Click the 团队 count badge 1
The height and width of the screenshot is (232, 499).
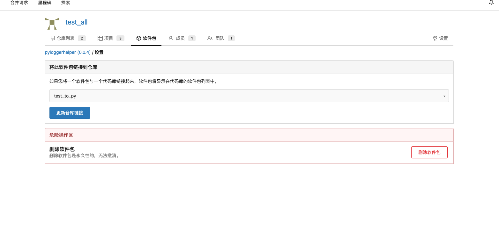231,38
